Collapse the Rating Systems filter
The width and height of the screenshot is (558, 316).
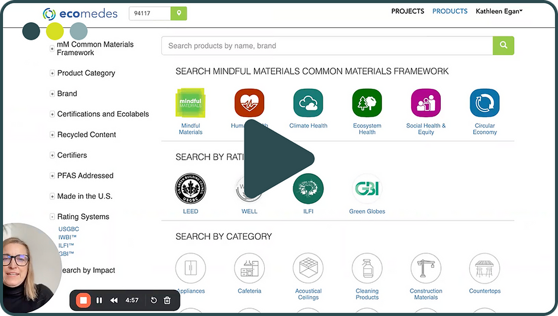tap(52, 217)
